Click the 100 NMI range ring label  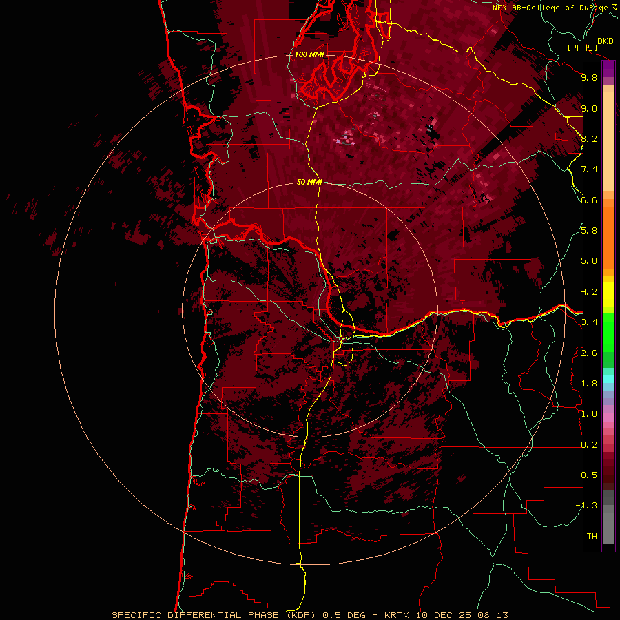[x=309, y=54]
